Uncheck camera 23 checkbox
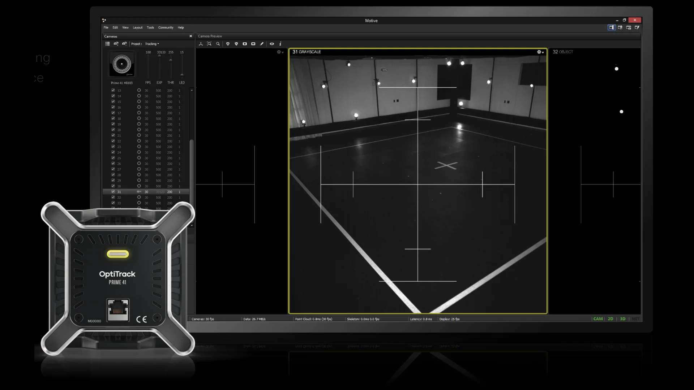This screenshot has height=390, width=694. [x=113, y=147]
